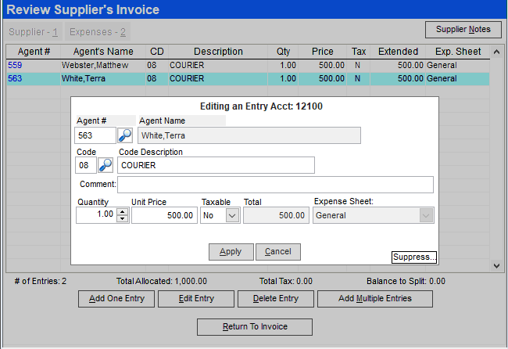Click the grid scrollbar down arrow
Viewport: 508px width, 349px height.
[x=495, y=266]
